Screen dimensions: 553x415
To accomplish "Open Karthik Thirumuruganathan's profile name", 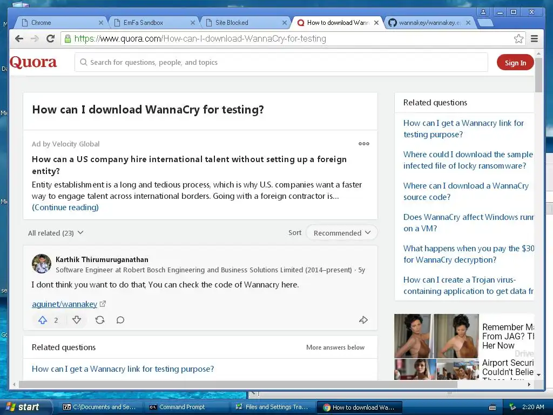I will click(102, 259).
